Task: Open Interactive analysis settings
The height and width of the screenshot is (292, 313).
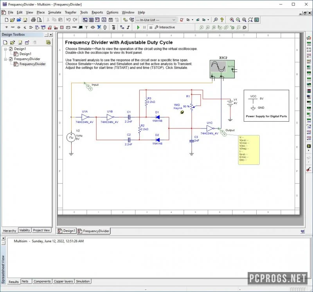Action: point(165,27)
